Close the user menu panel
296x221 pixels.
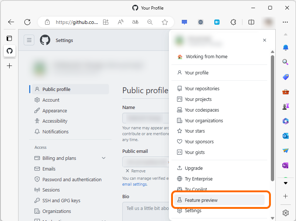coord(265,40)
